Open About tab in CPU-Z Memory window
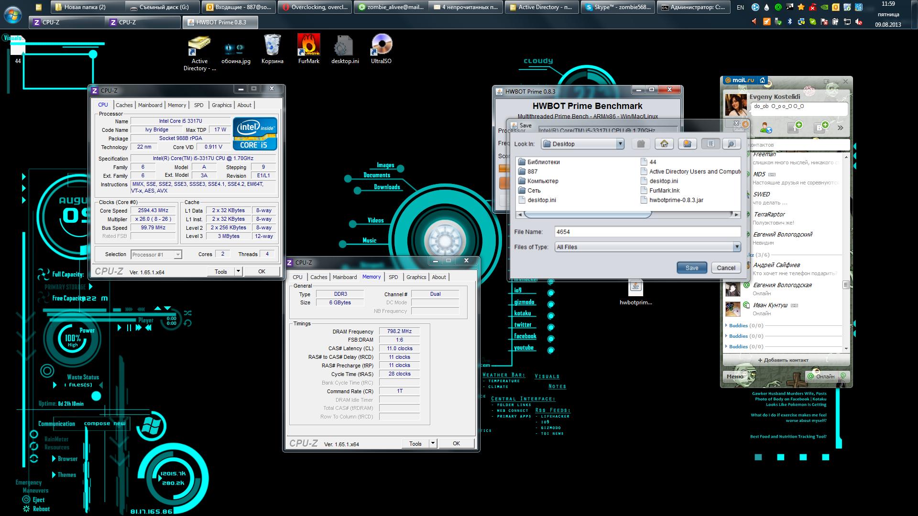The image size is (918, 516). [439, 277]
